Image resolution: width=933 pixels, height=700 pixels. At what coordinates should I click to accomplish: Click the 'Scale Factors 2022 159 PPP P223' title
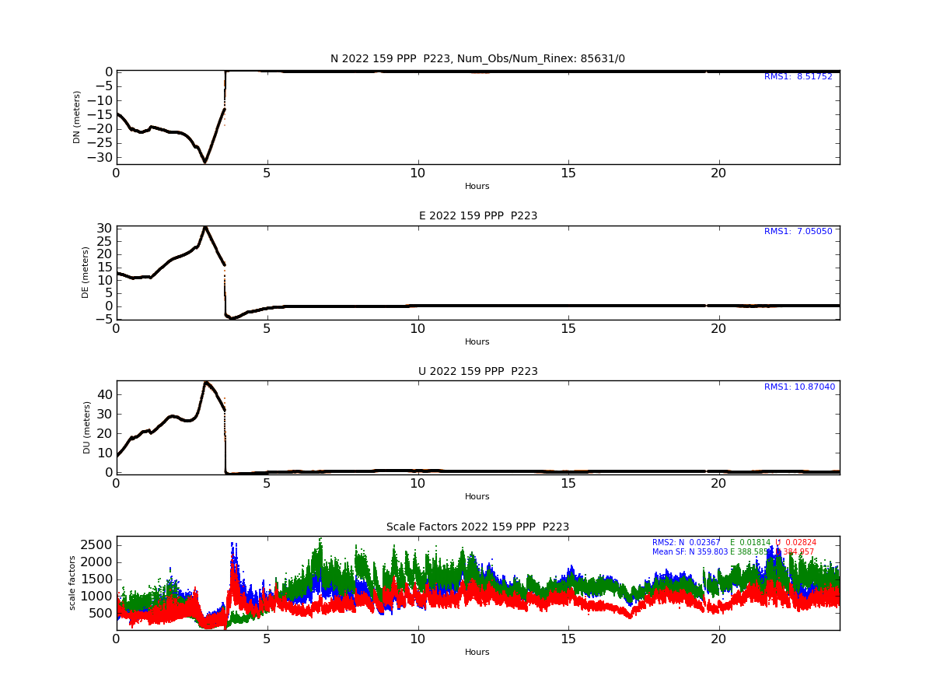tap(477, 527)
